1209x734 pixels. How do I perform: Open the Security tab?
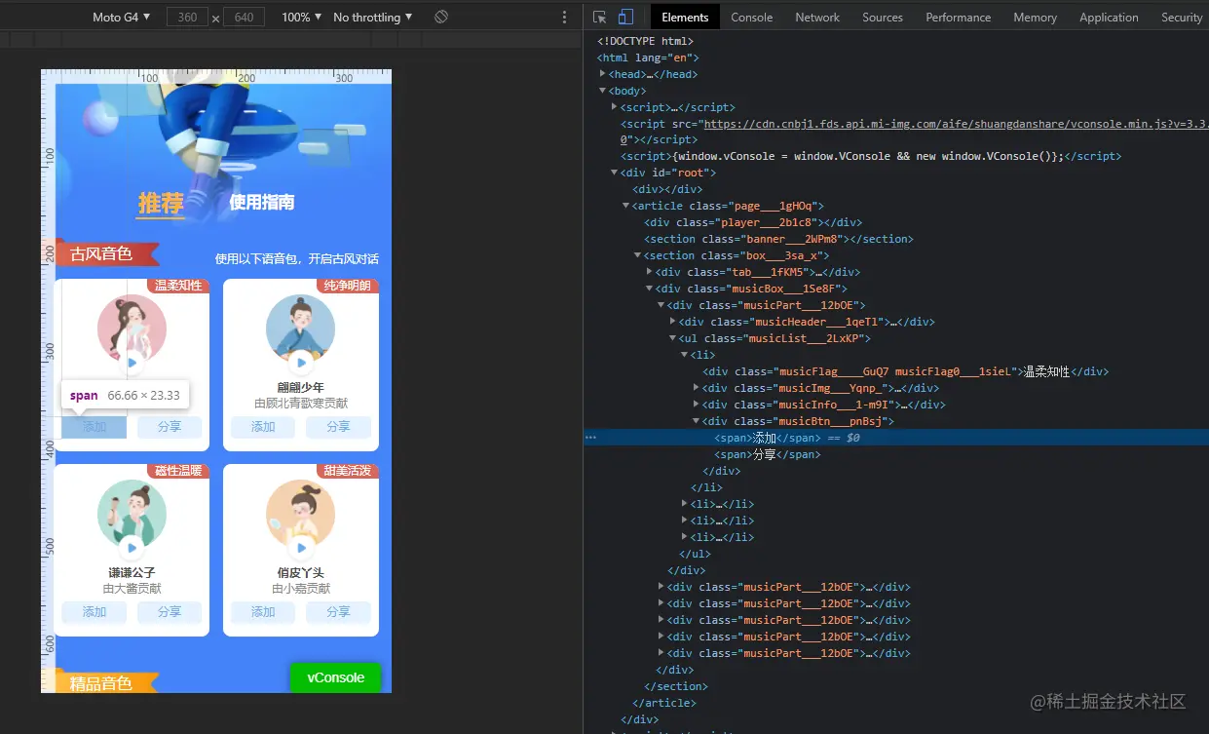coord(1182,17)
